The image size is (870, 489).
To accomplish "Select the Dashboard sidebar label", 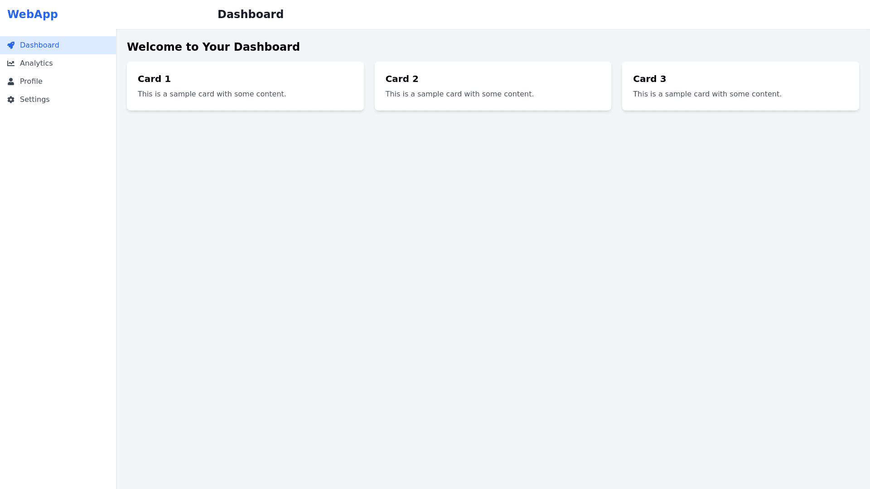I will coord(39,45).
